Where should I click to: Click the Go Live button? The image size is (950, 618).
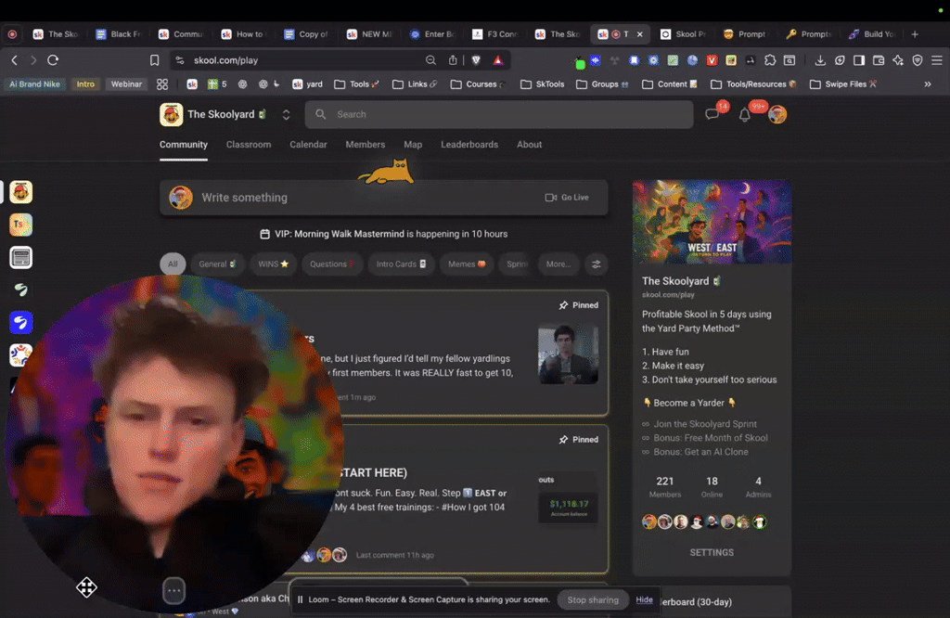pos(567,198)
